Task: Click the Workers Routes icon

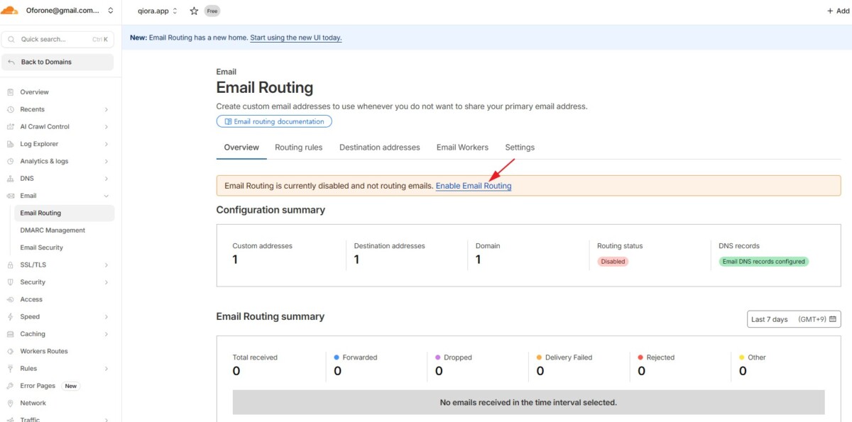Action: click(11, 351)
